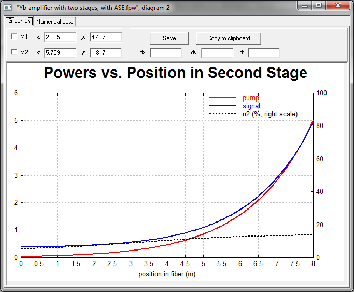Image resolution: width=354 pixels, height=292 pixels.
Task: Enable the M1 marker checkbox
Action: (15, 37)
